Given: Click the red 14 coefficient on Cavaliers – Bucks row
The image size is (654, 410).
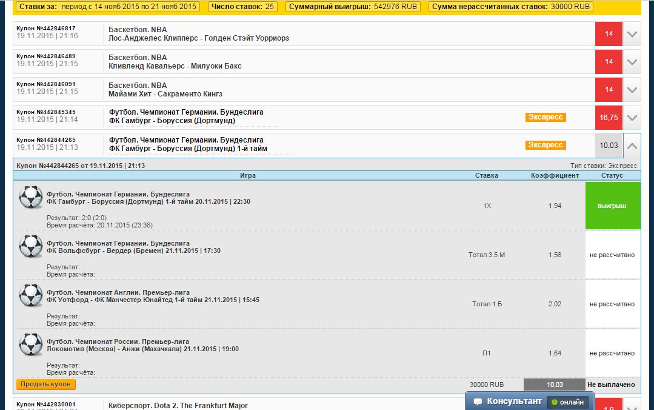Looking at the screenshot, I should click(609, 62).
